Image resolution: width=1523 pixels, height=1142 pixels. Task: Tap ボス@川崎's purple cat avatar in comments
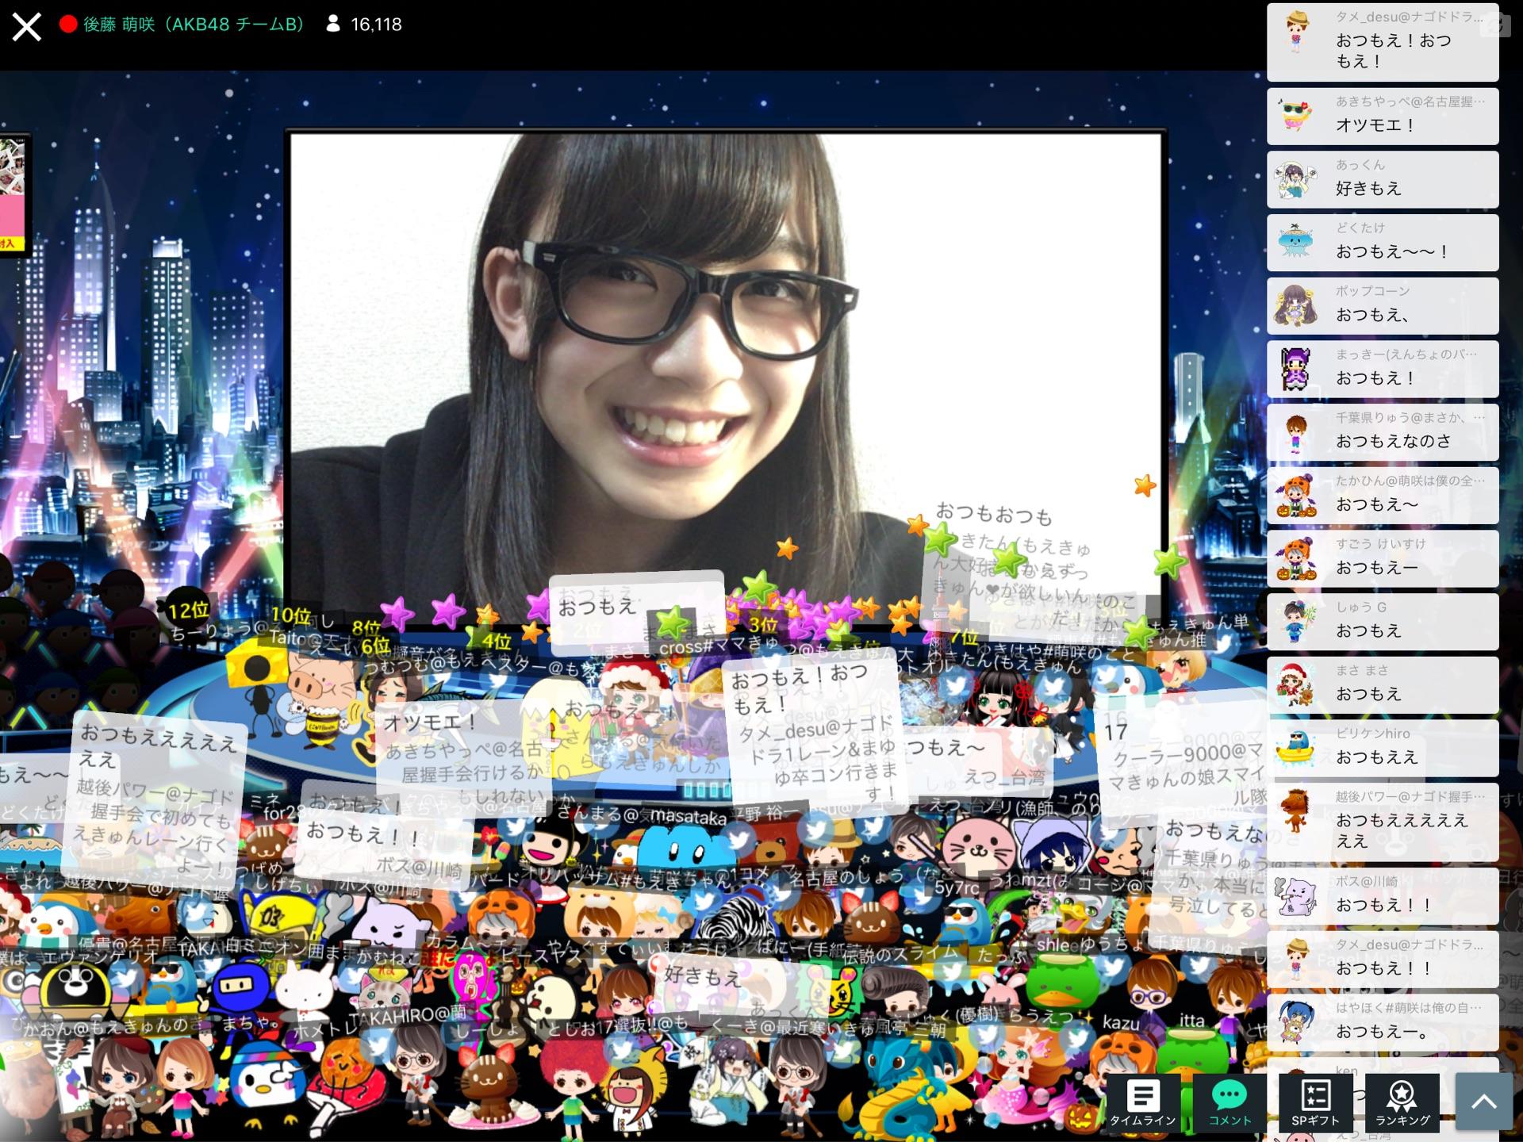tap(1296, 896)
